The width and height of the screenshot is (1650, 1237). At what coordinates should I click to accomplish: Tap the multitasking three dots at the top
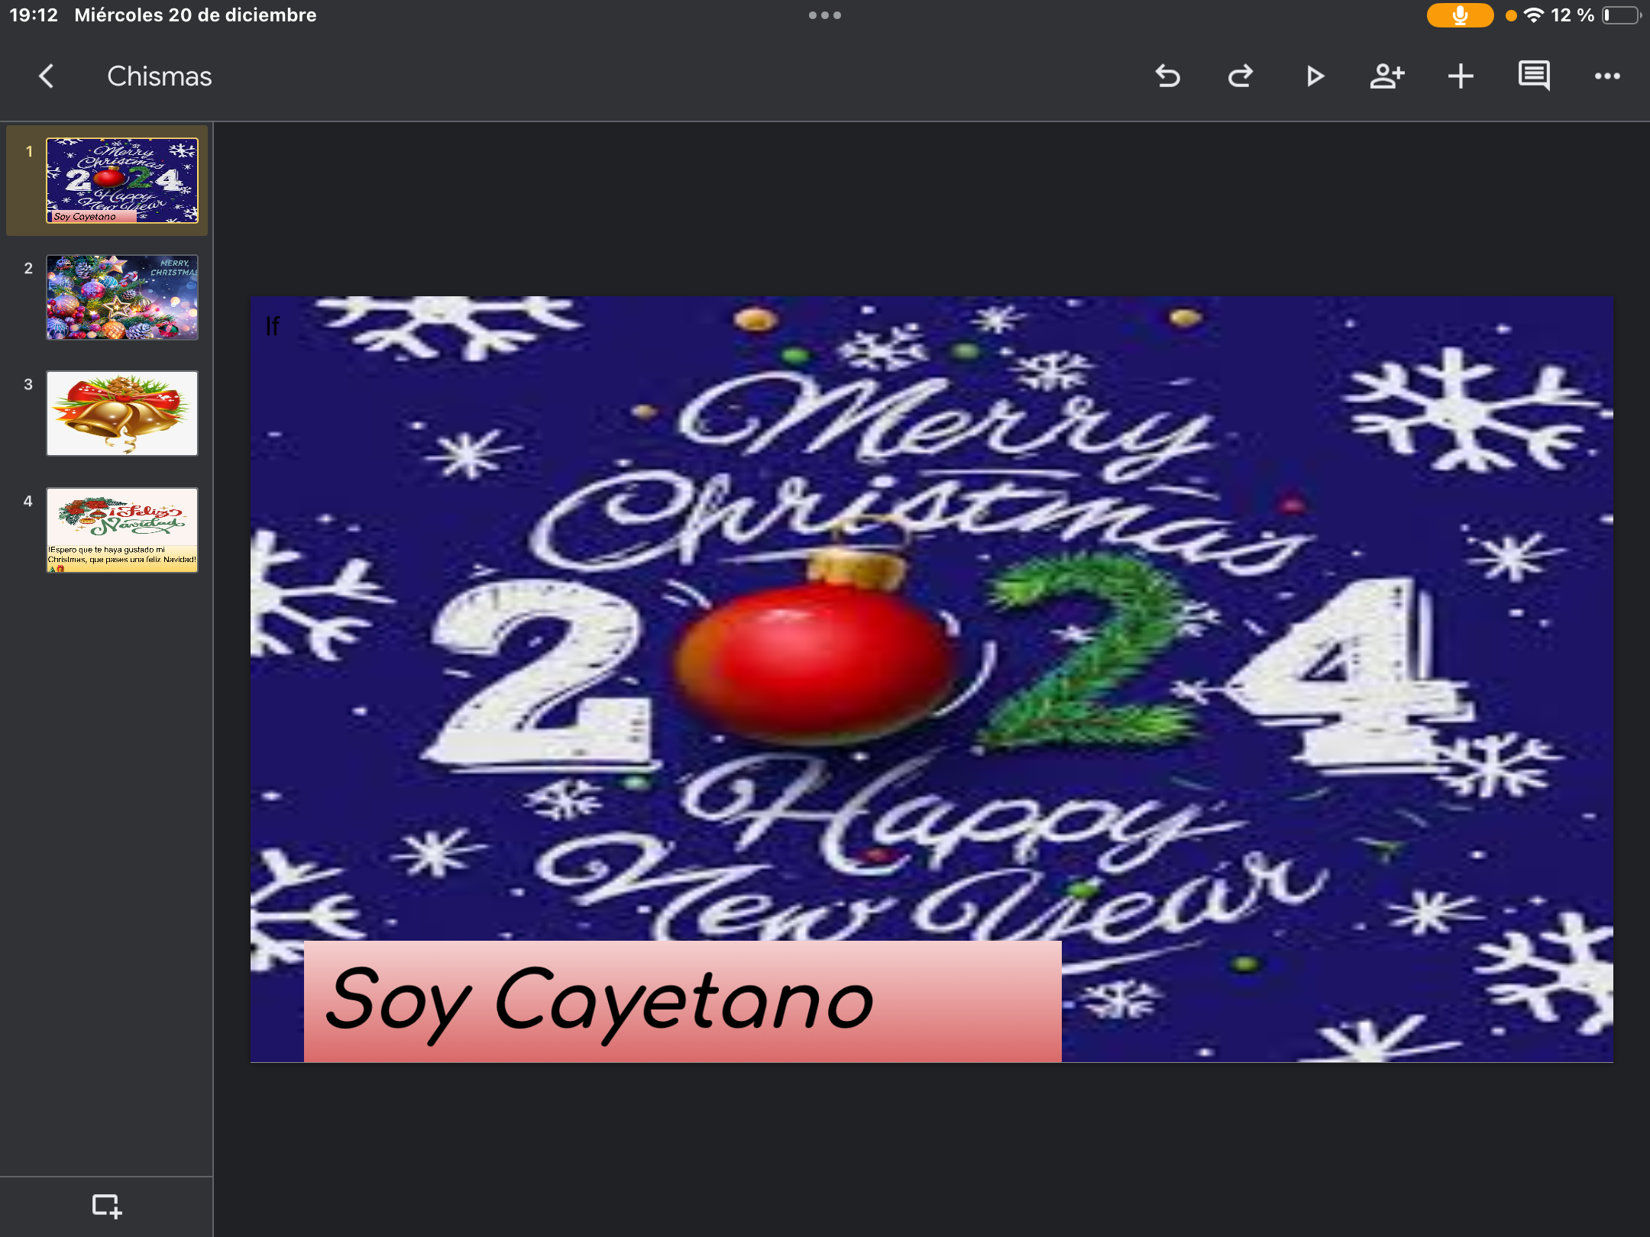[x=824, y=15]
